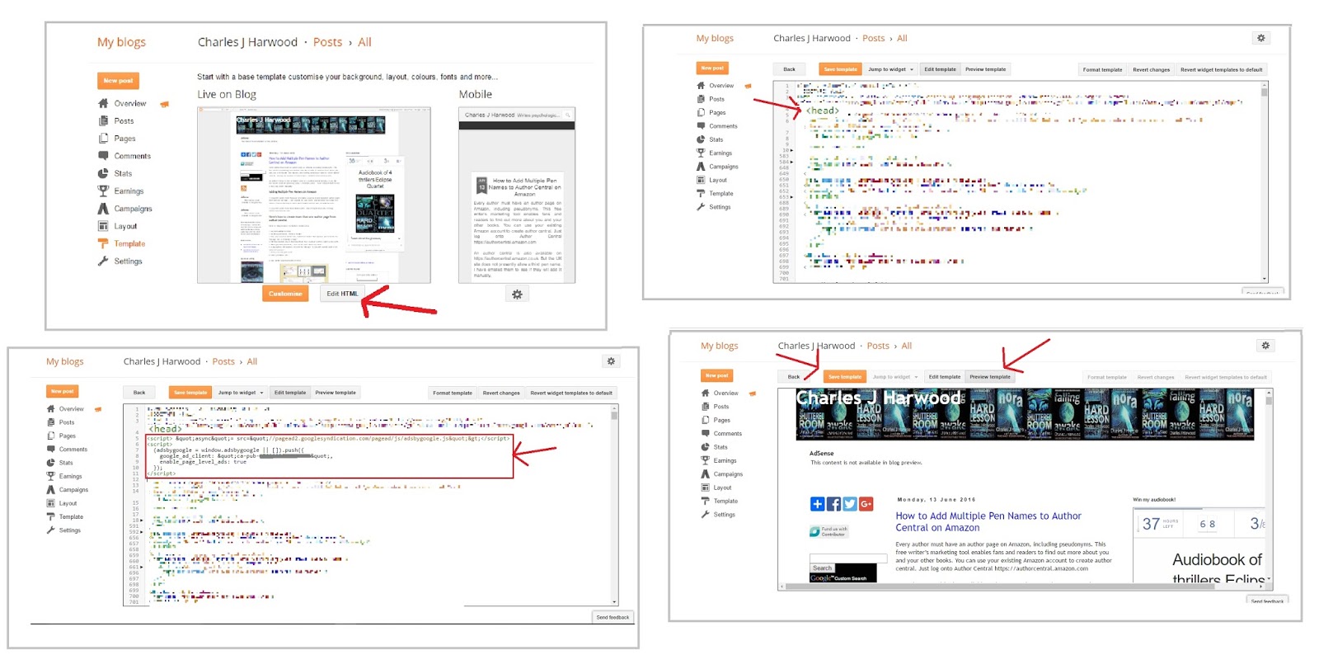Click the gear icon in the <head> arrow panel
Screen dimensions: 1319x669
pos(1260,38)
